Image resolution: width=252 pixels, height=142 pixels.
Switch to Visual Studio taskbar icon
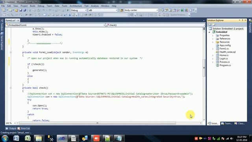point(62,138)
